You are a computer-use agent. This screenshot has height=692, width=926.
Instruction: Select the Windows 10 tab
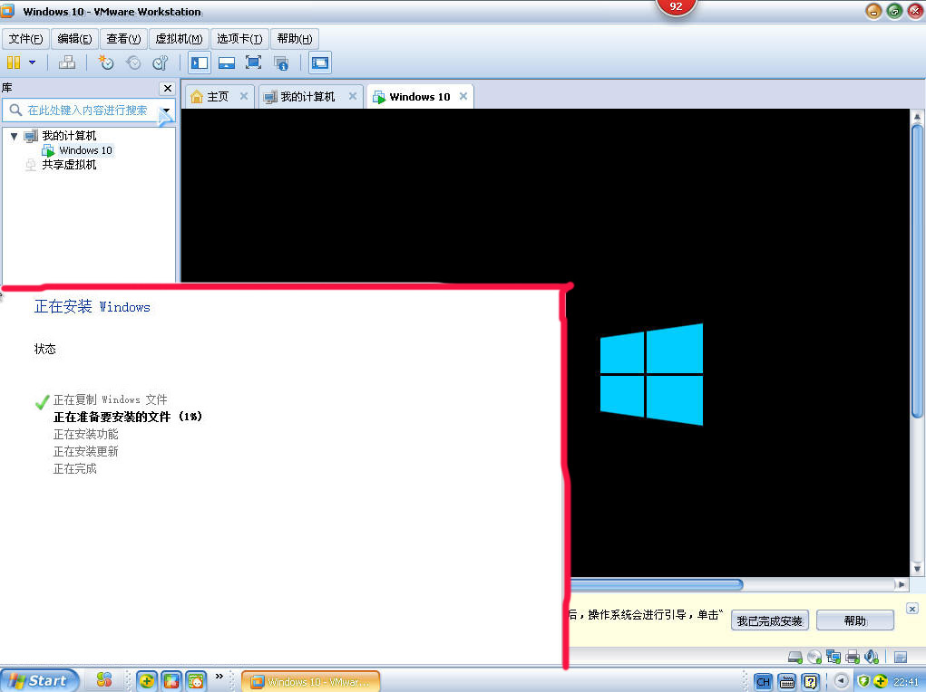(413, 97)
